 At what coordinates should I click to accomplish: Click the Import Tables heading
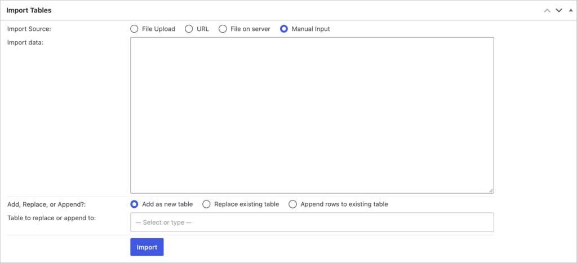coord(29,10)
